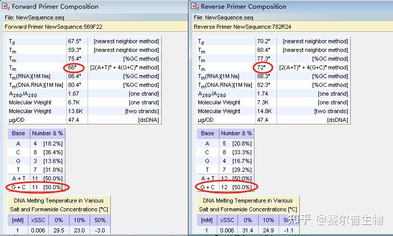Click reverse base A row 20.8%
This screenshot has width=393, height=236.
pyautogui.click(x=225, y=143)
